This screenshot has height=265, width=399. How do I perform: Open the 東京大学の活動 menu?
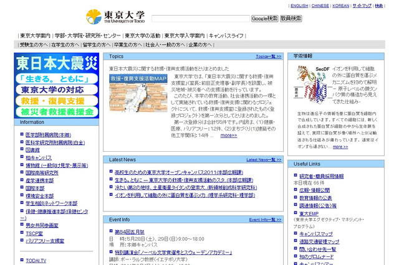(x=143, y=36)
